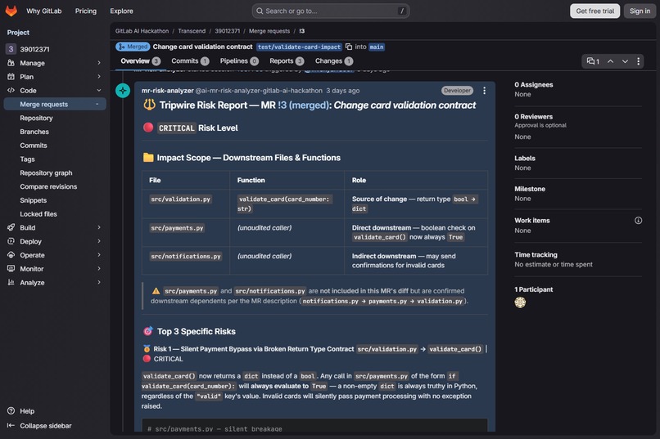Expand Plan section chevron
Viewport: 660px width, 439px height.
[x=99, y=77]
